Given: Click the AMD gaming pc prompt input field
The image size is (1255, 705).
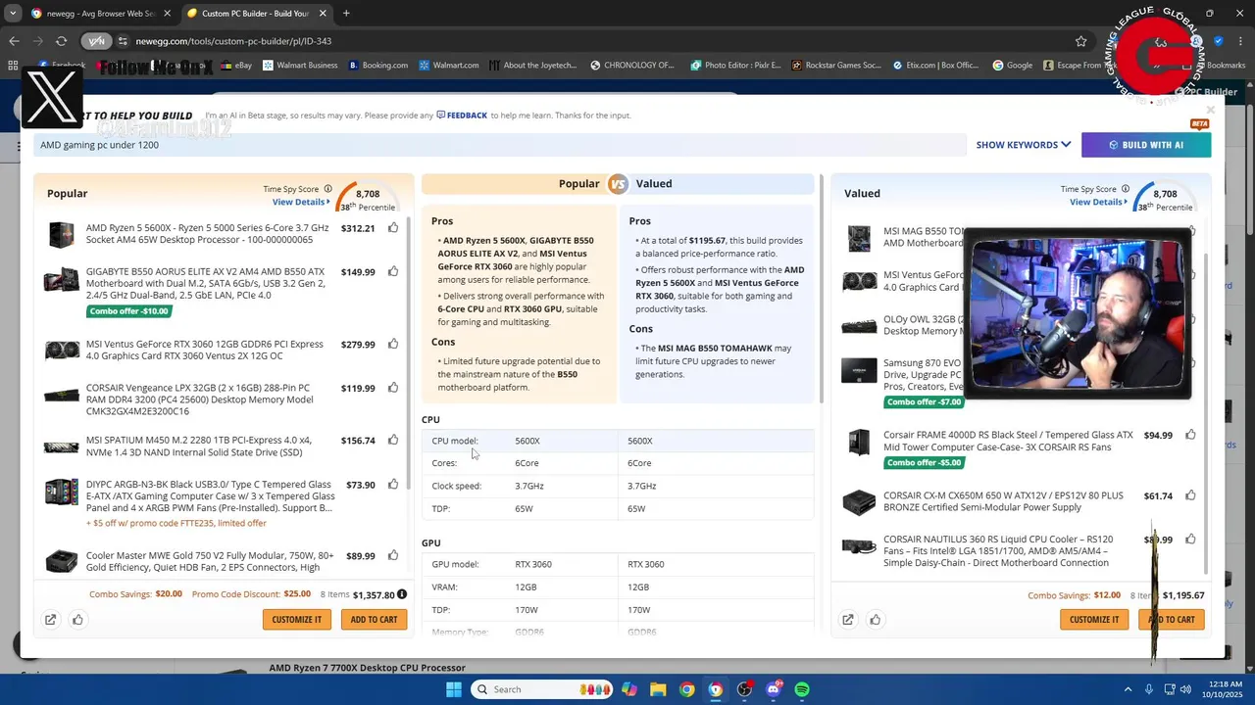Looking at the screenshot, I should (500, 145).
